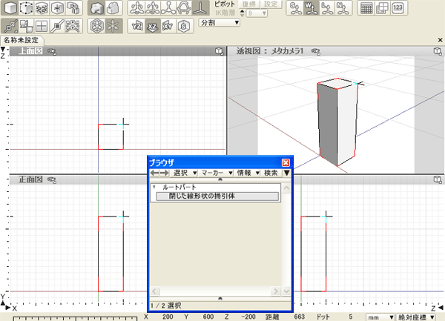Viewport: 445px width, 321px height.
Task: Open the grid table icon
Action: pyautogui.click(x=366, y=8)
